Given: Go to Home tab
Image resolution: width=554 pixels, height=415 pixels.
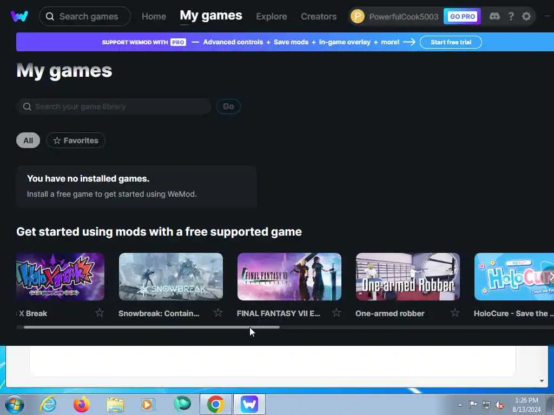Looking at the screenshot, I should (154, 17).
